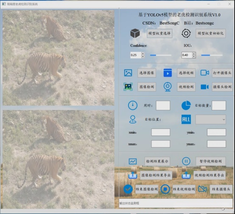This screenshot has height=214, width=235.
Task: Close the tiger detection window
Action: (229, 4)
